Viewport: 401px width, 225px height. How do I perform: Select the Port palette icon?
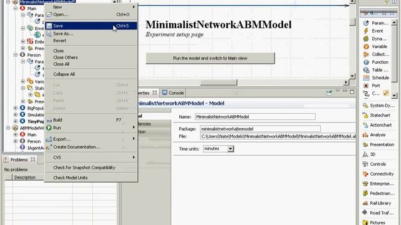click(366, 86)
